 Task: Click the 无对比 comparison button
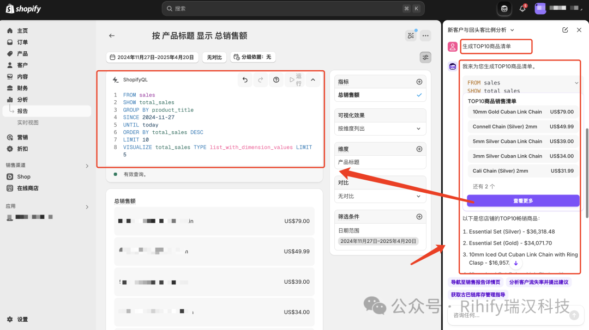(214, 57)
